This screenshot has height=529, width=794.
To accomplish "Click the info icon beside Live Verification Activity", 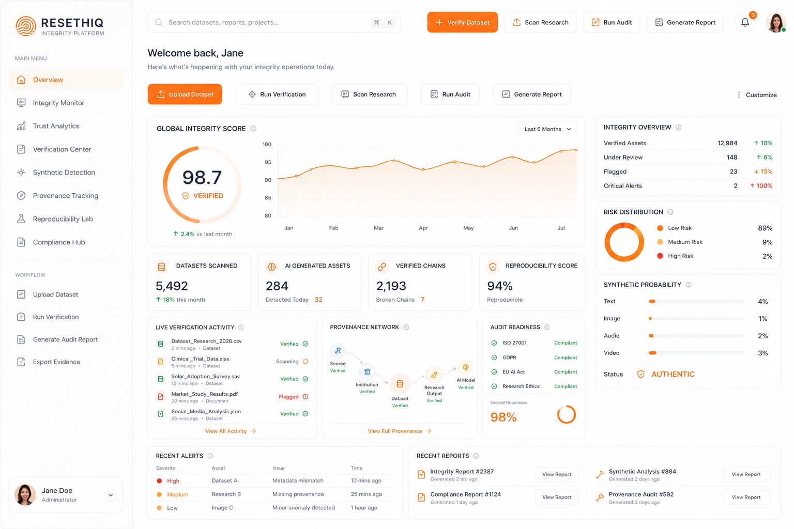I will coord(241,327).
